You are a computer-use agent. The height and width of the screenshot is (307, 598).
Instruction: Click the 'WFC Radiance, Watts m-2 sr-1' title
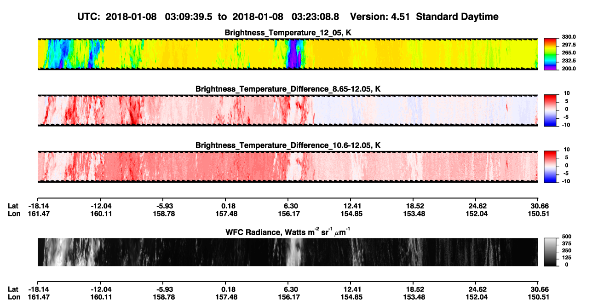tap(288, 232)
